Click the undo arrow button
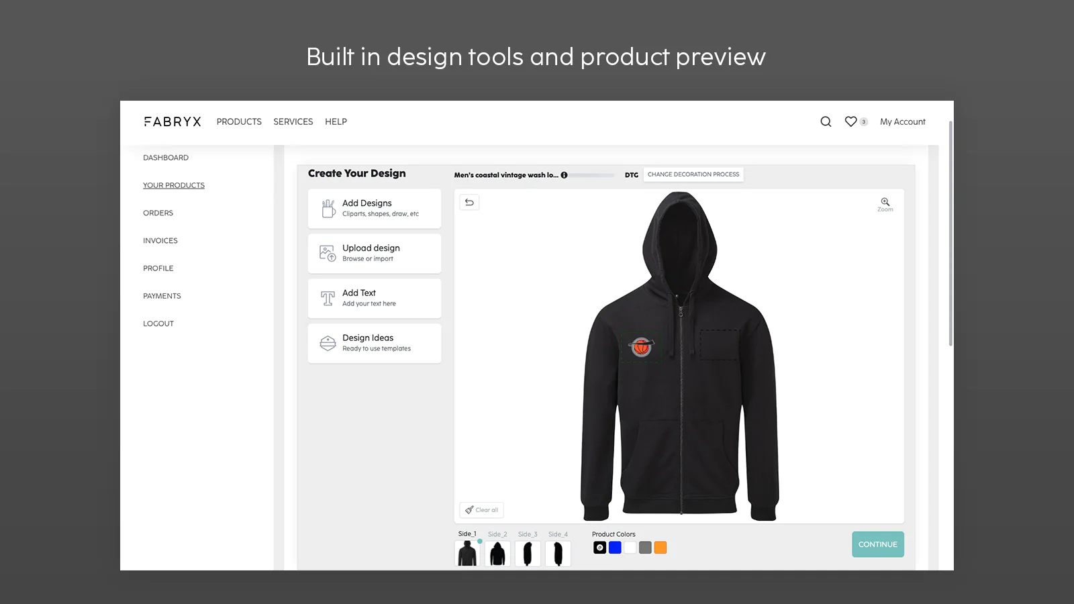 click(469, 202)
